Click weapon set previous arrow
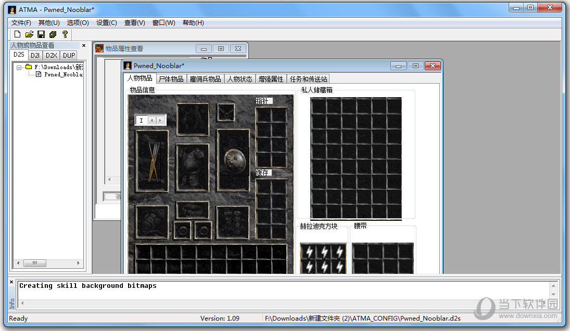This screenshot has height=331, width=570. coord(152,120)
